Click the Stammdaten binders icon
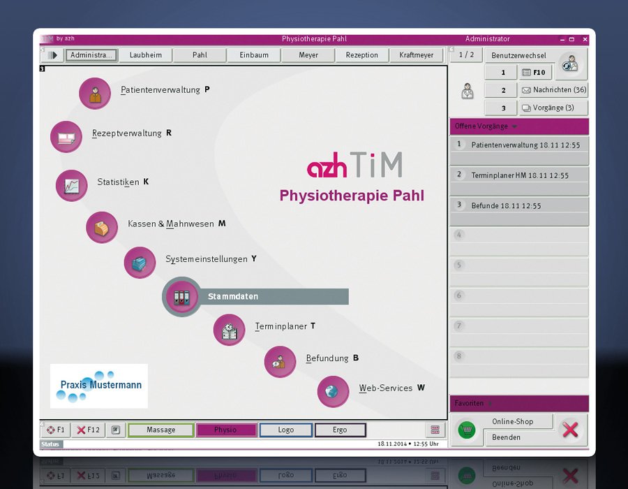628x489 pixels. [x=181, y=297]
